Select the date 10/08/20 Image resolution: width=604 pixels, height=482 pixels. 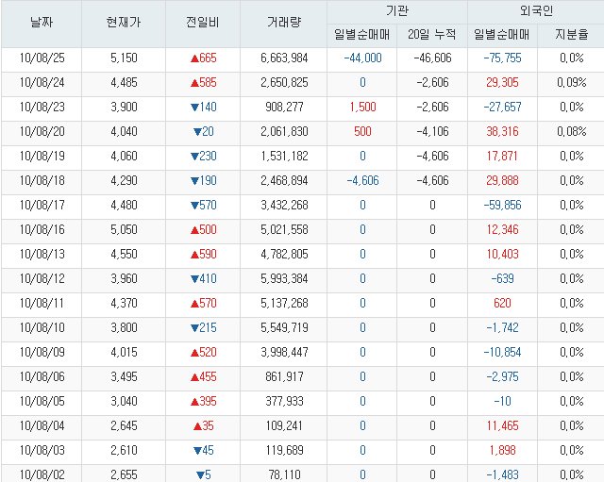tap(42, 132)
